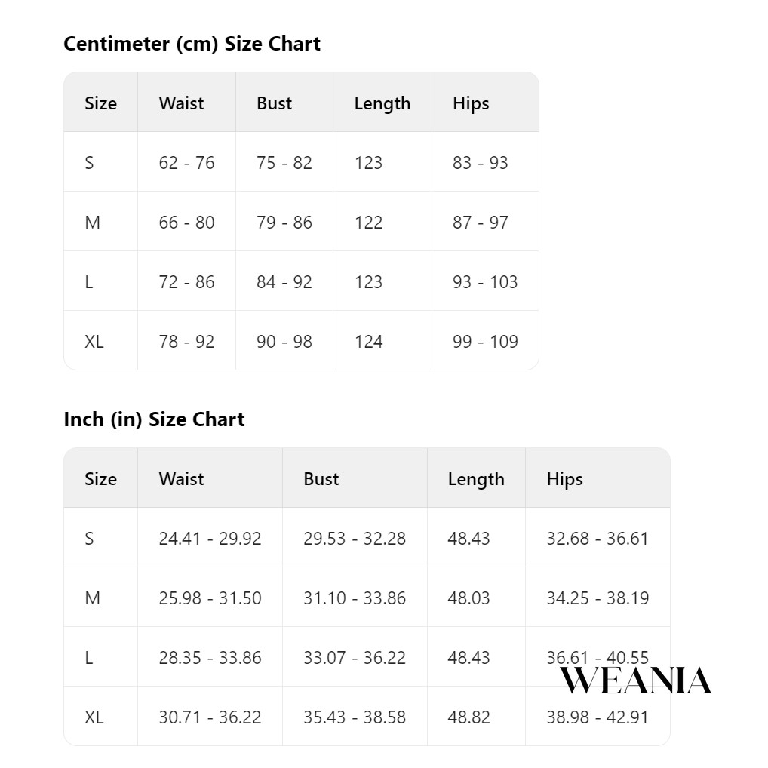Viewport: 768px width, 768px height.
Task: Click the Size header in inch chart
Action: [100, 478]
